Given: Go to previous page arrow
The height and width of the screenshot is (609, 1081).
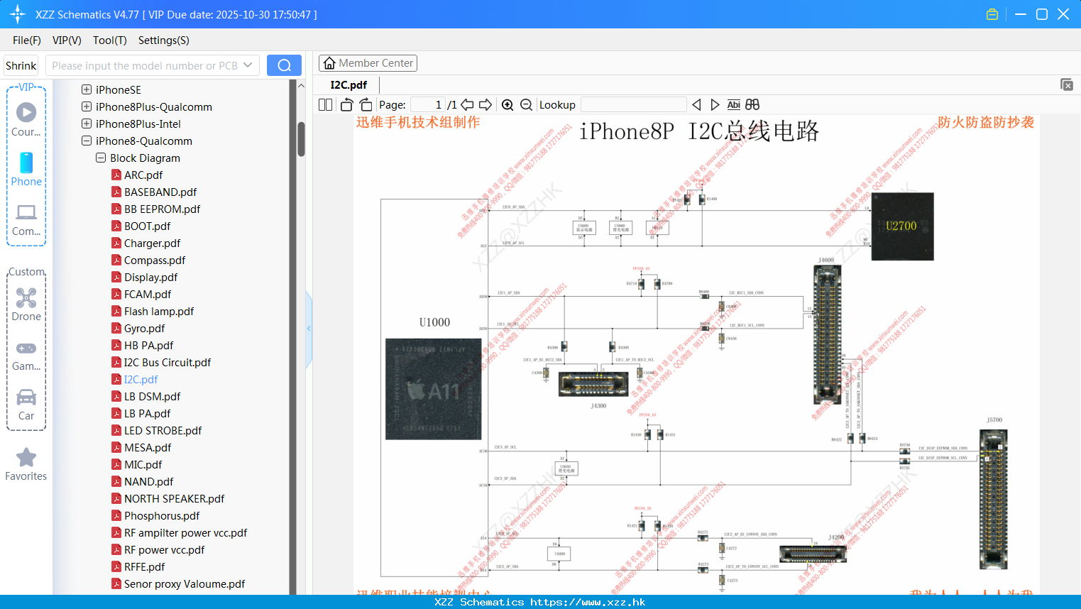Looking at the screenshot, I should point(467,104).
